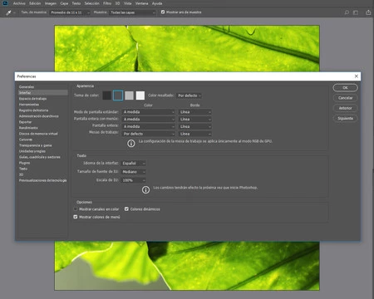Toggle Mostrar aro de muestra checkbox

pyautogui.click(x=163, y=12)
